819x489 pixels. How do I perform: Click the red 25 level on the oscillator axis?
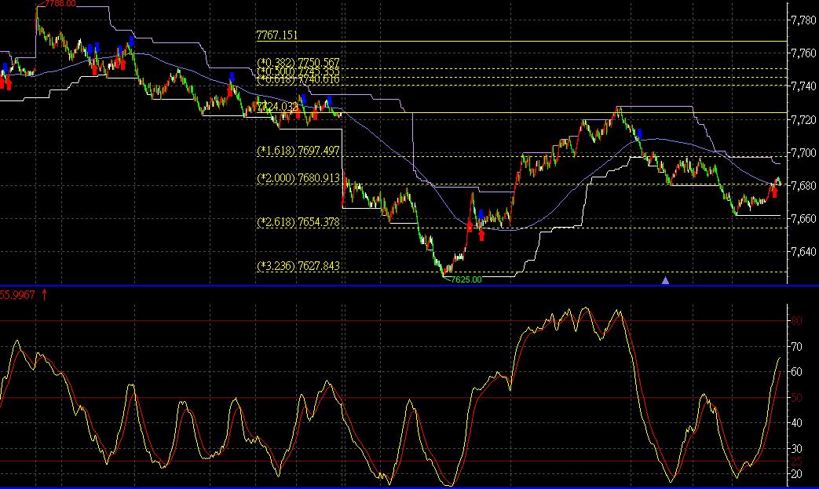coord(796,462)
